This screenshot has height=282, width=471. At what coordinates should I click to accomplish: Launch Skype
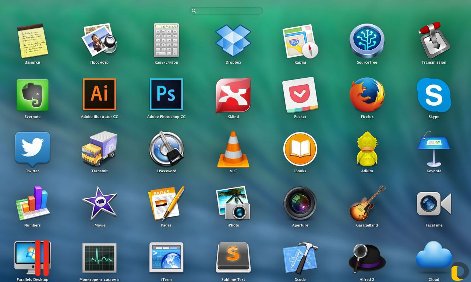pos(434,95)
